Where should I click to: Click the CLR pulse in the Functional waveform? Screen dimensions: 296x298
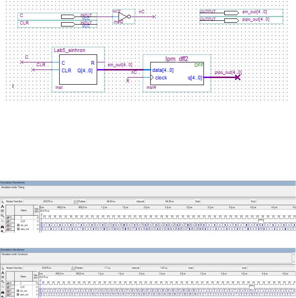coord(252,287)
